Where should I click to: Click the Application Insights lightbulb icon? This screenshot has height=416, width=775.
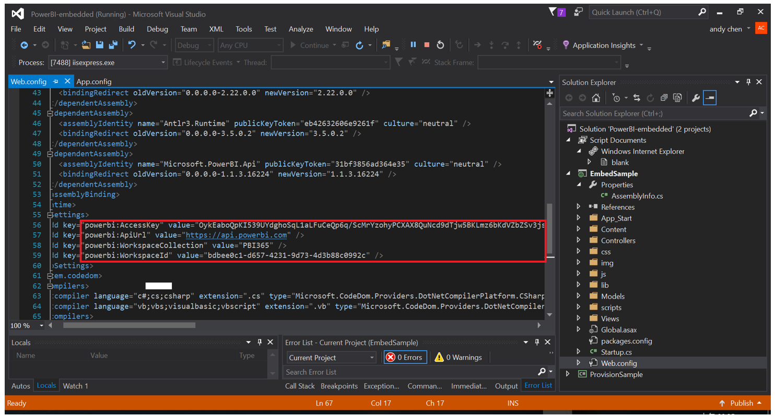(x=566, y=45)
